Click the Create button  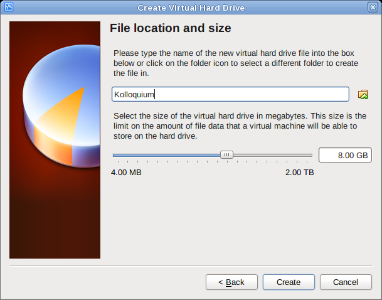coord(289,282)
